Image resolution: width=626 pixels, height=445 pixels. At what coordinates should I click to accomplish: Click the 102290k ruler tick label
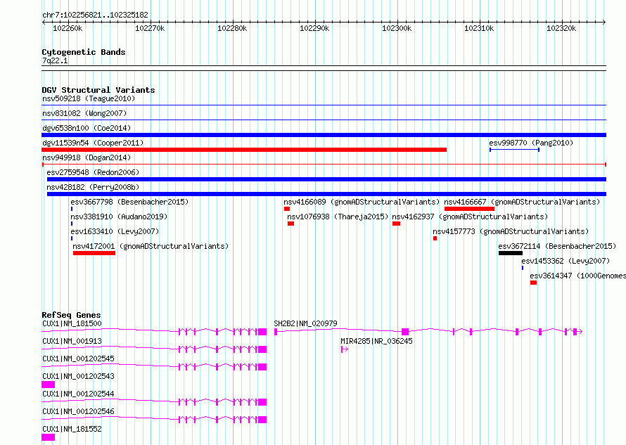point(314,28)
